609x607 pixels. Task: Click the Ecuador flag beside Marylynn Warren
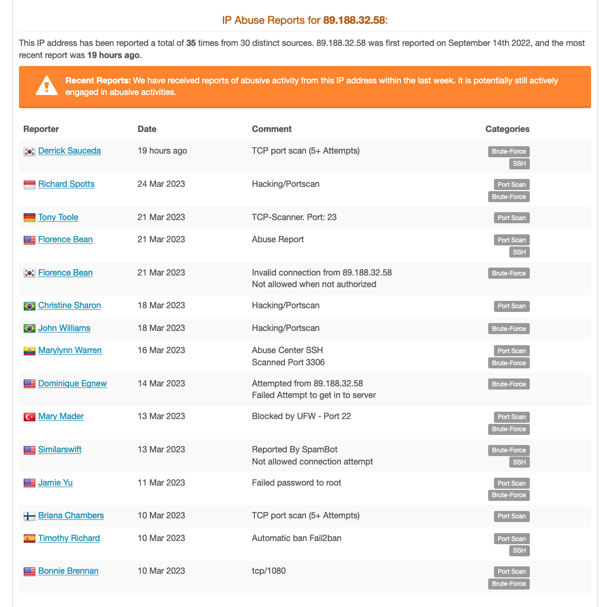tap(29, 350)
